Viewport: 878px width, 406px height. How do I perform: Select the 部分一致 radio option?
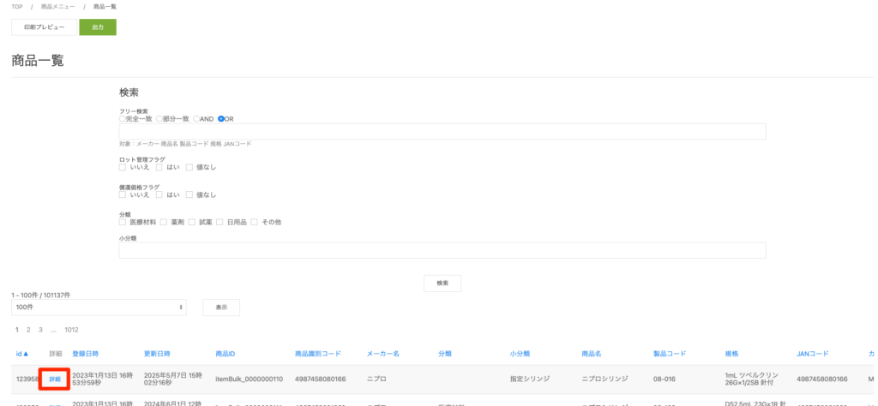pos(159,119)
